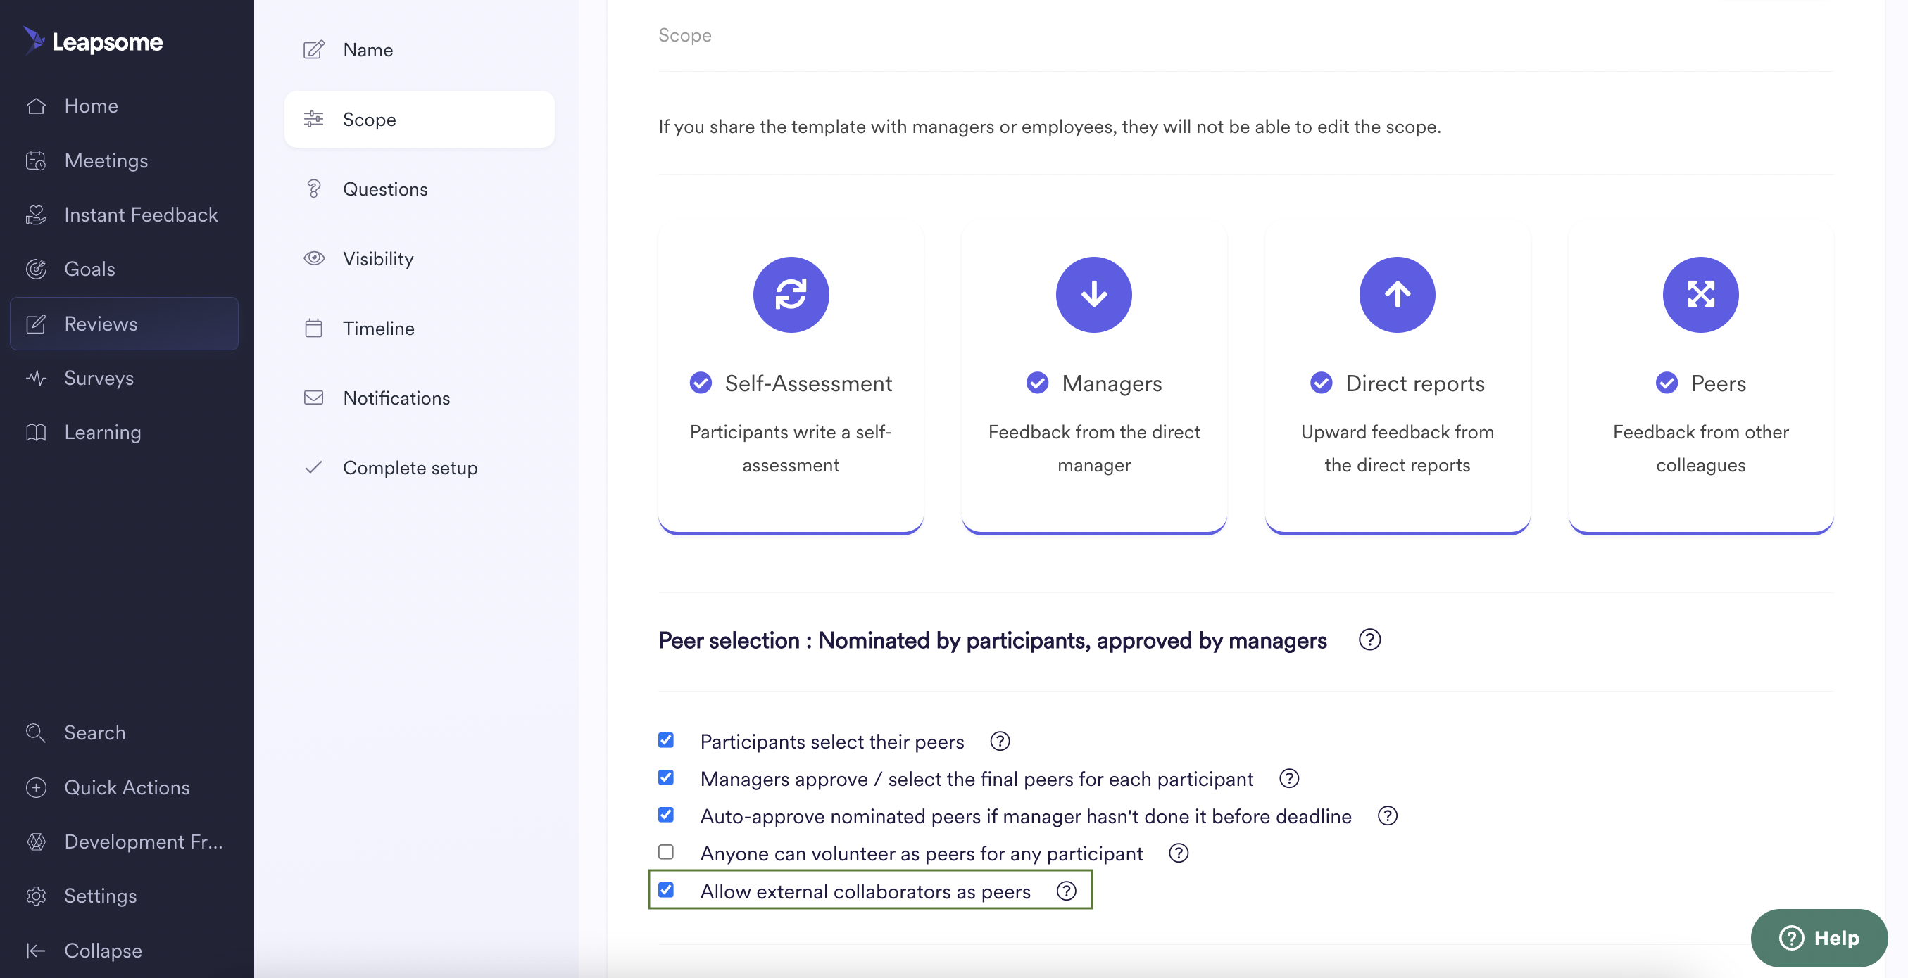Click the Instant Feedback hand icon
The image size is (1908, 978).
(x=37, y=215)
